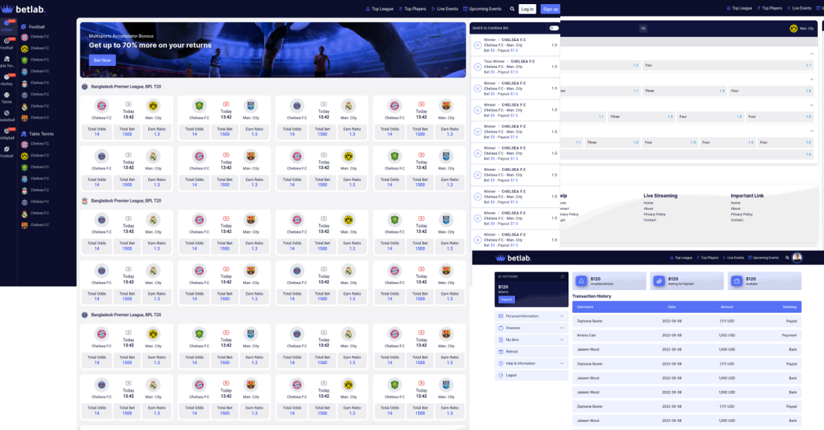Click the Deposit button under the balance
Image resolution: width=824 pixels, height=430 pixels.
coord(506,300)
